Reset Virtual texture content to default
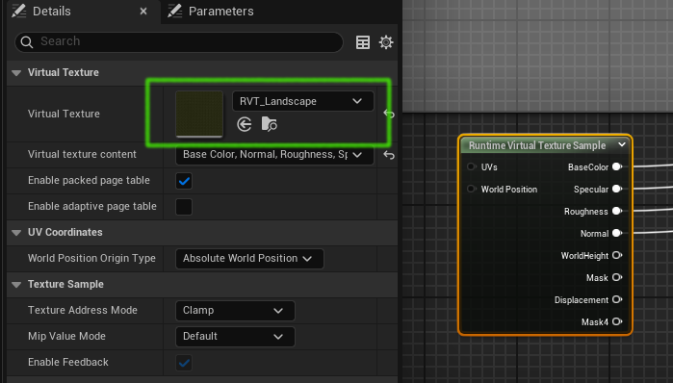The height and width of the screenshot is (383, 673). (x=388, y=155)
